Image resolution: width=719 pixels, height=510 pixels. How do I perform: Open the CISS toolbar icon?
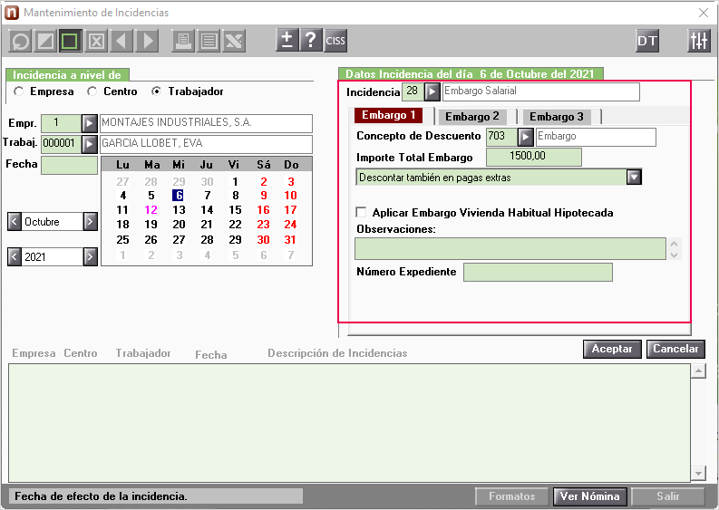click(335, 41)
